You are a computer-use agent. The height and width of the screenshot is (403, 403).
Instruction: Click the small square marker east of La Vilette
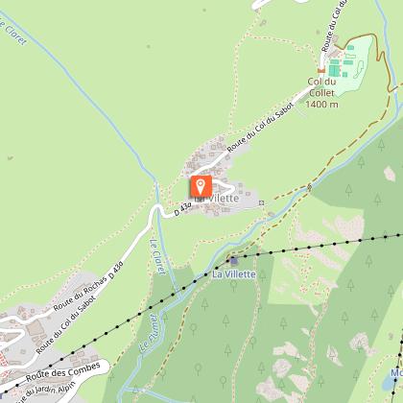coord(262,202)
